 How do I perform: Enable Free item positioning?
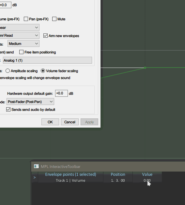[21, 52]
